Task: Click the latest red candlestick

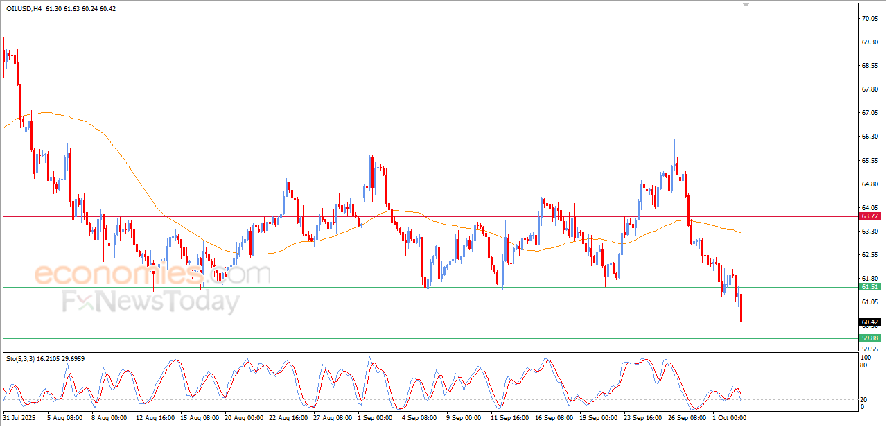Action: [x=741, y=308]
